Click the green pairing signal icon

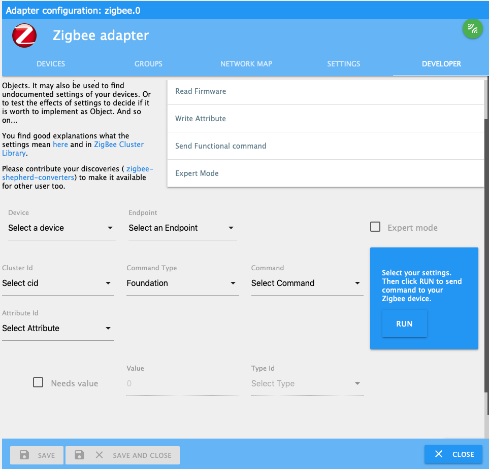(x=472, y=29)
